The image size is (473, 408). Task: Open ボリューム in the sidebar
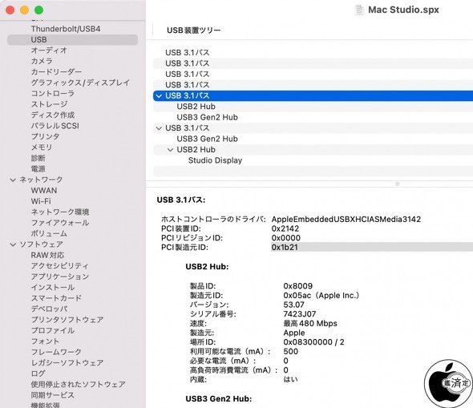click(49, 234)
